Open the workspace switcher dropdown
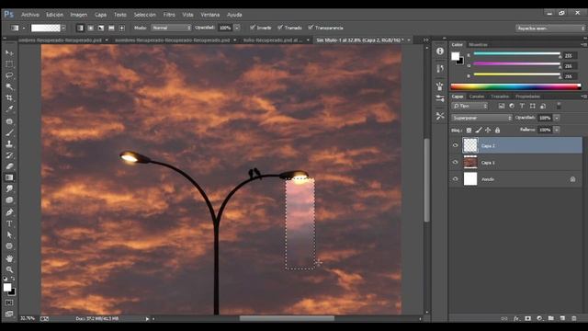Screen dimensions: 588x331 tap(550, 29)
